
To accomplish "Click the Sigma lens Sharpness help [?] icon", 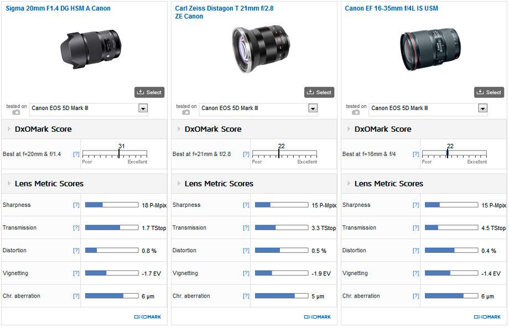I will (x=76, y=205).
